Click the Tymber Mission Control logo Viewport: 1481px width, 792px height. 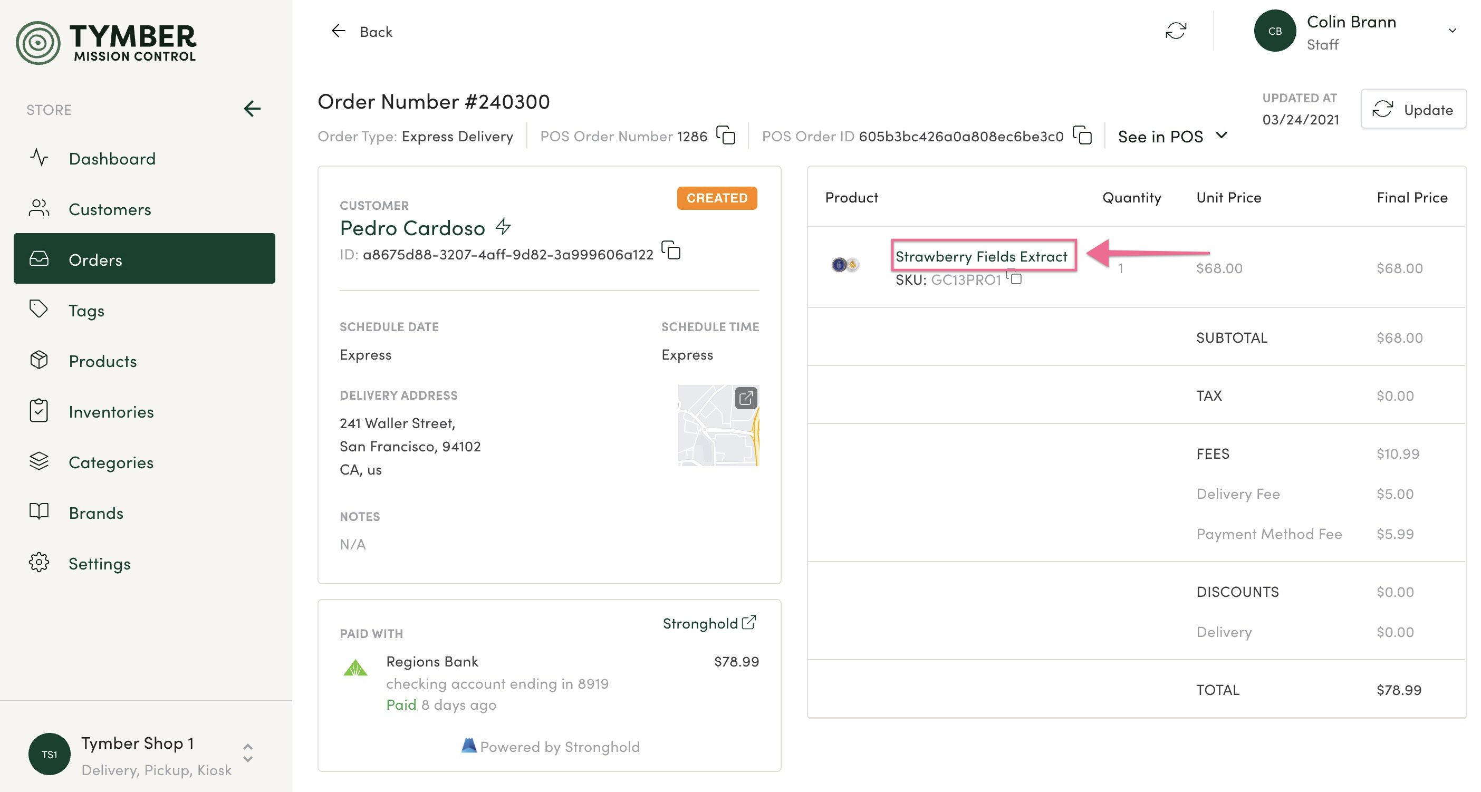pyautogui.click(x=106, y=42)
